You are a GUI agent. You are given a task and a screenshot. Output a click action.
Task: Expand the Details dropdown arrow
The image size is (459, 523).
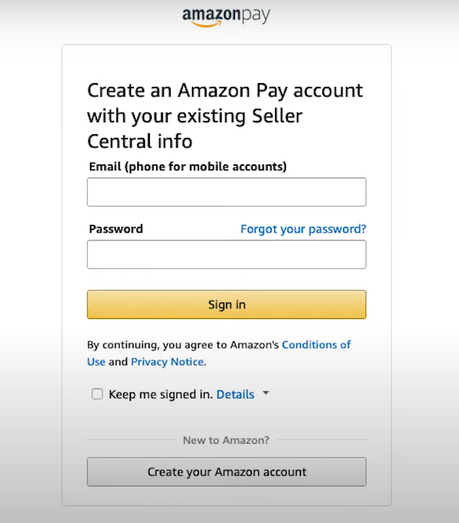pyautogui.click(x=266, y=393)
